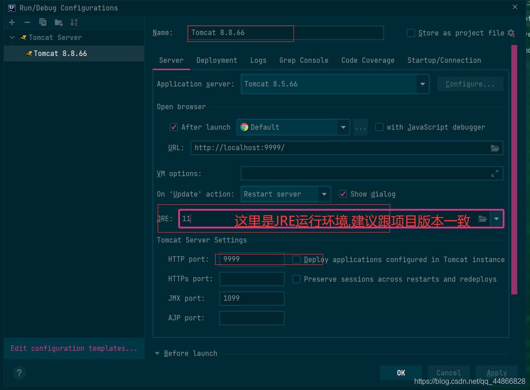Toggle the Show dialog checkbox
This screenshot has width=530, height=390.
coord(343,194)
